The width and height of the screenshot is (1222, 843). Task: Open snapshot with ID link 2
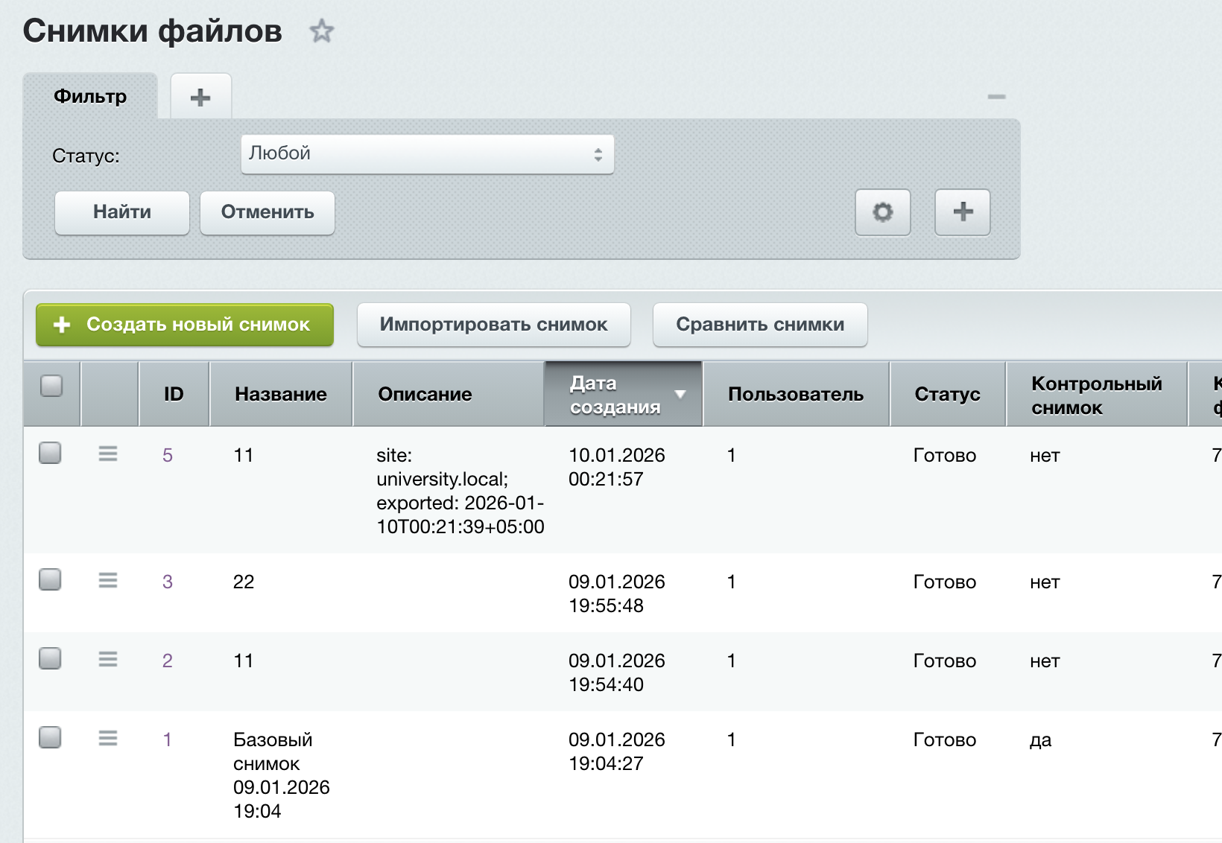(x=168, y=661)
